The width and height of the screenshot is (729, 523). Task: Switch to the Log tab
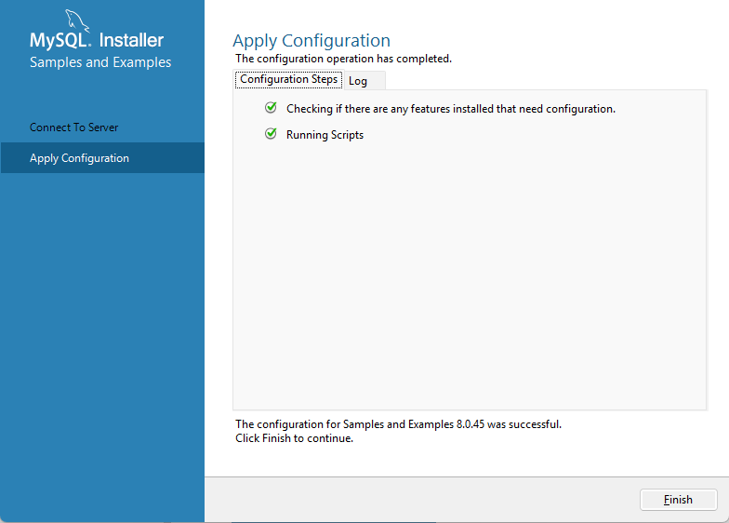pyautogui.click(x=364, y=81)
